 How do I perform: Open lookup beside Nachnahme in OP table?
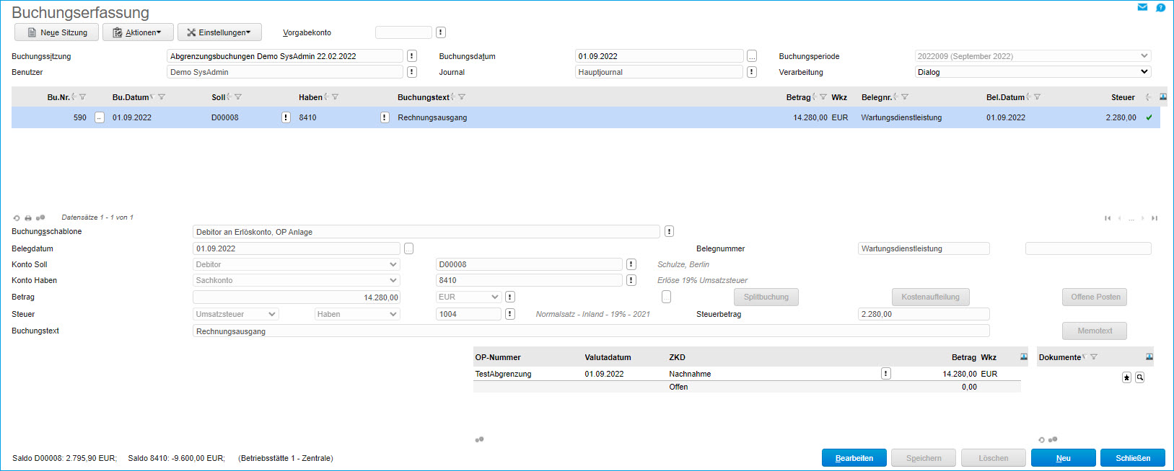pos(886,373)
